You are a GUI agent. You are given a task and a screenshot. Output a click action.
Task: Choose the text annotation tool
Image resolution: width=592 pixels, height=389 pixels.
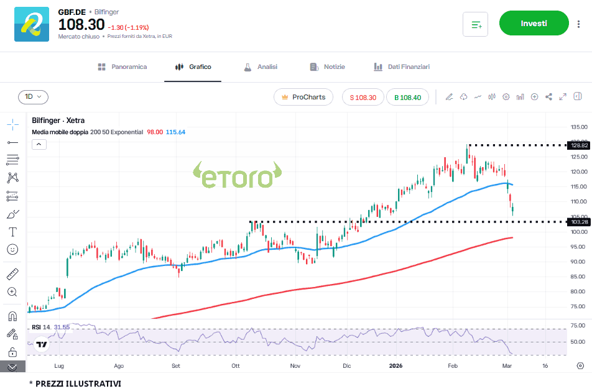coord(12,232)
